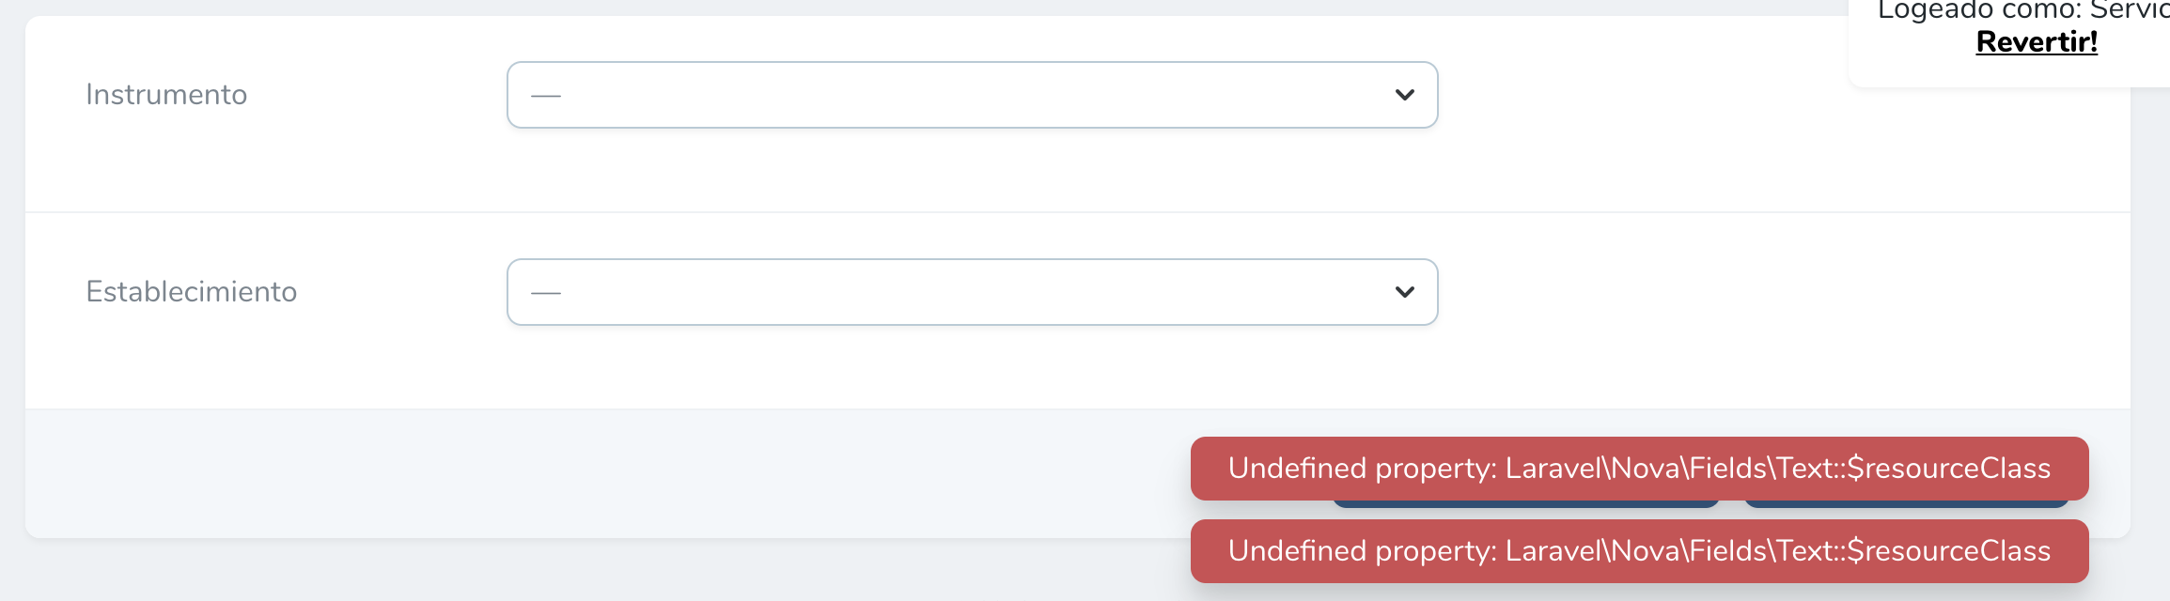
Task: Click the Instrumento dropdown chevron arrow
Action: [1403, 94]
